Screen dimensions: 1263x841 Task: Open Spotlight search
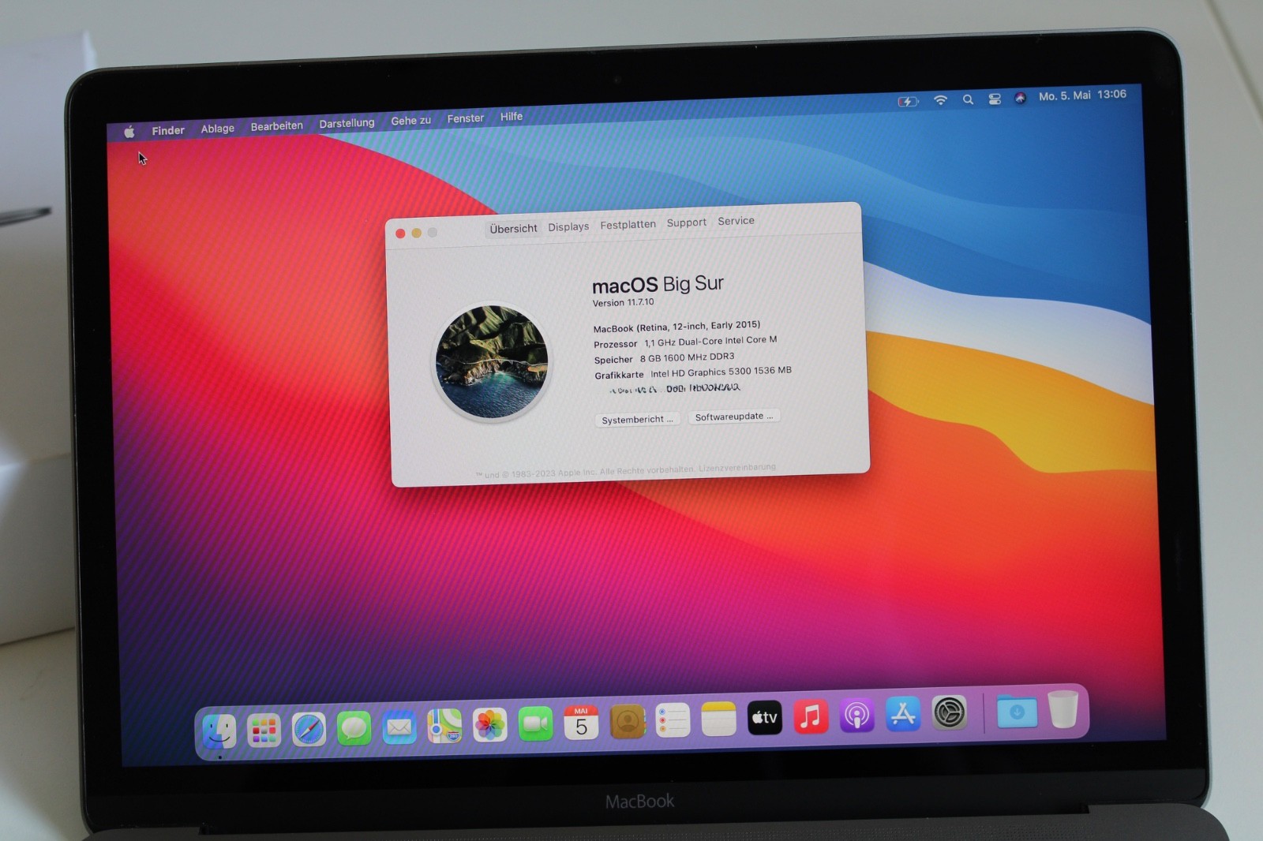point(968,99)
